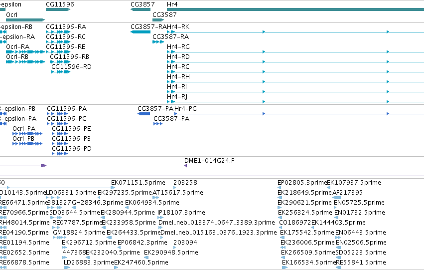Screen dimensions: 424x270
Task: Select EST EP02805.3prime
Action: coord(280,187)
